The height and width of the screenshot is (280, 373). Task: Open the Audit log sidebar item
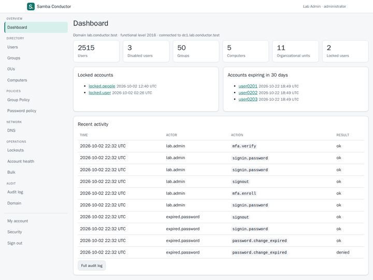15,192
